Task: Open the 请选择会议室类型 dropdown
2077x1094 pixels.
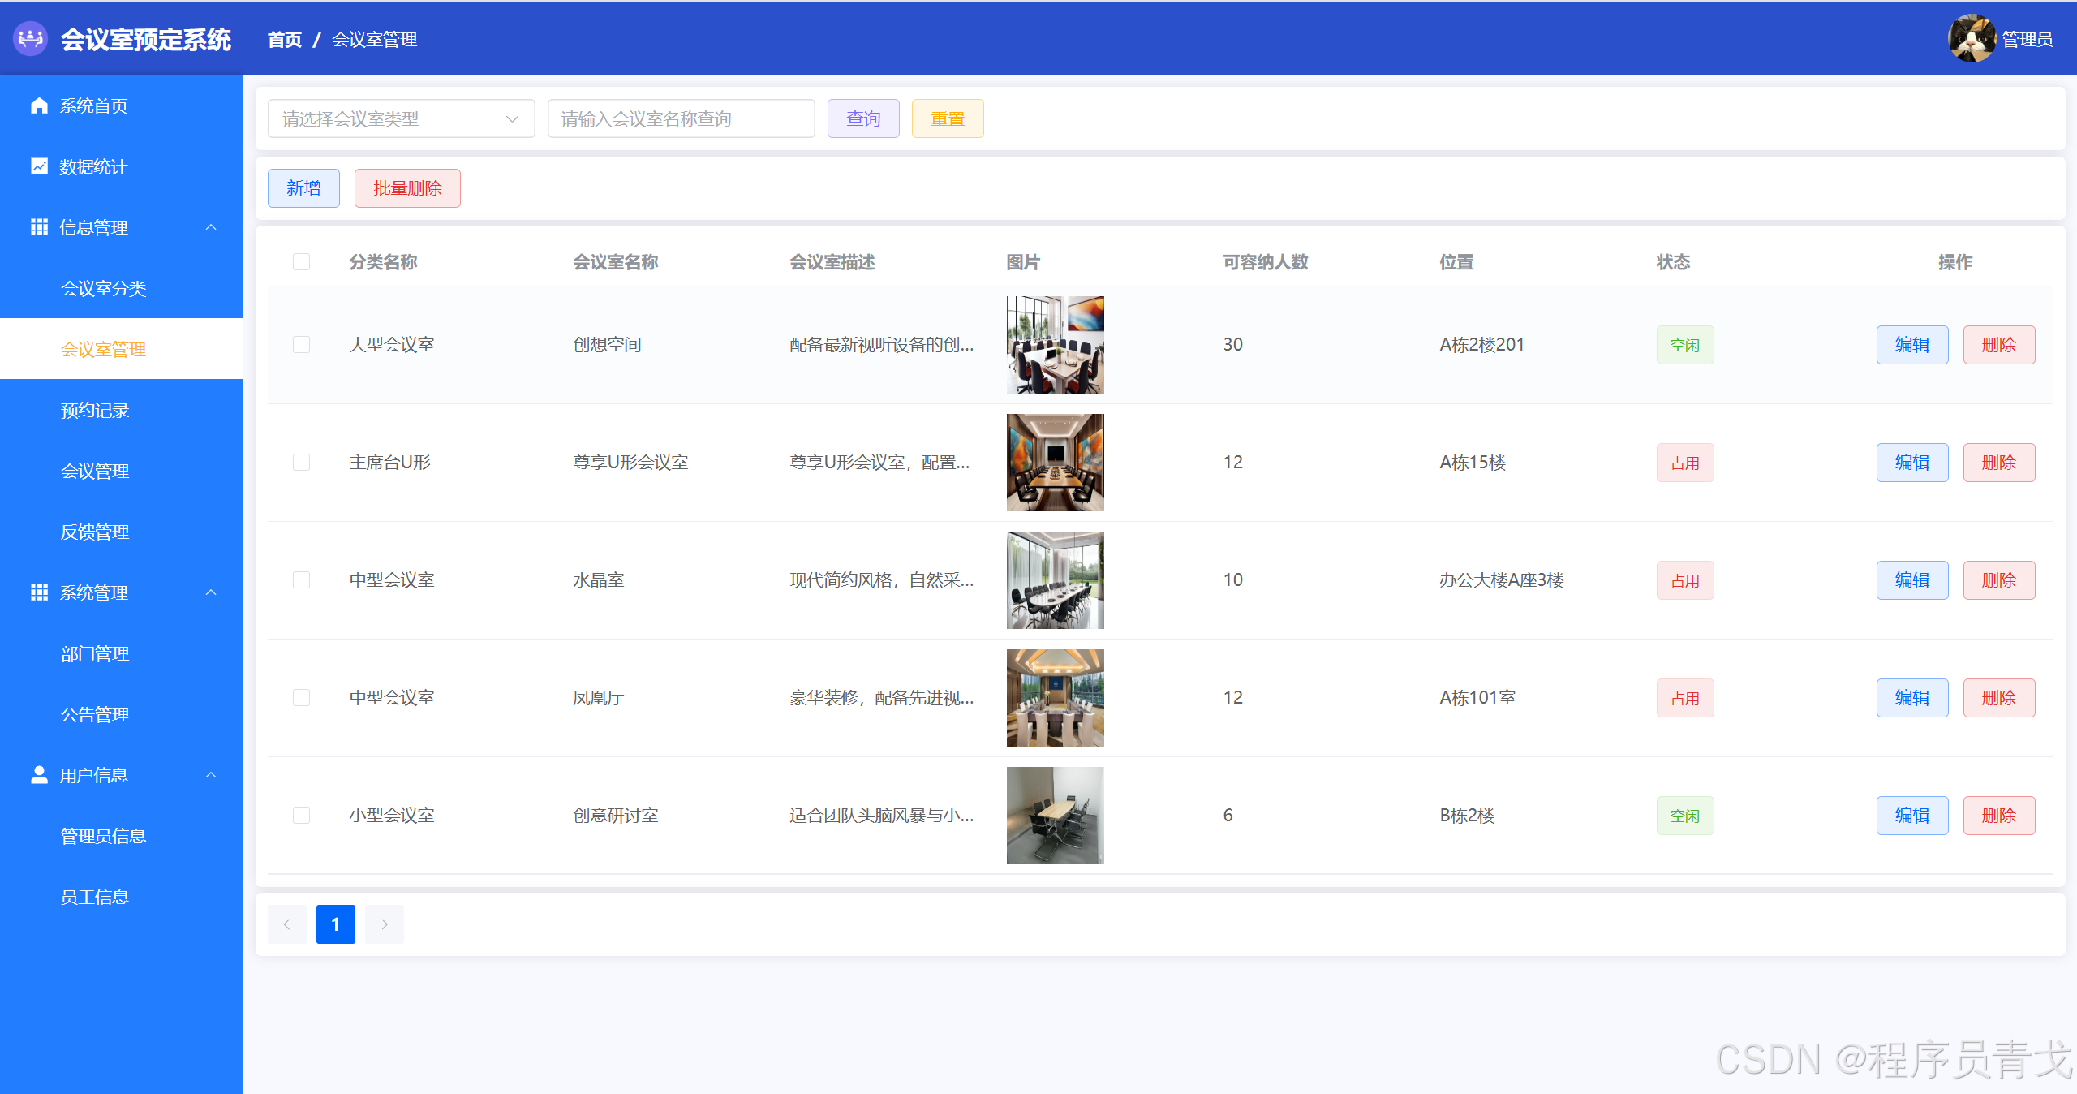Action: click(x=401, y=118)
